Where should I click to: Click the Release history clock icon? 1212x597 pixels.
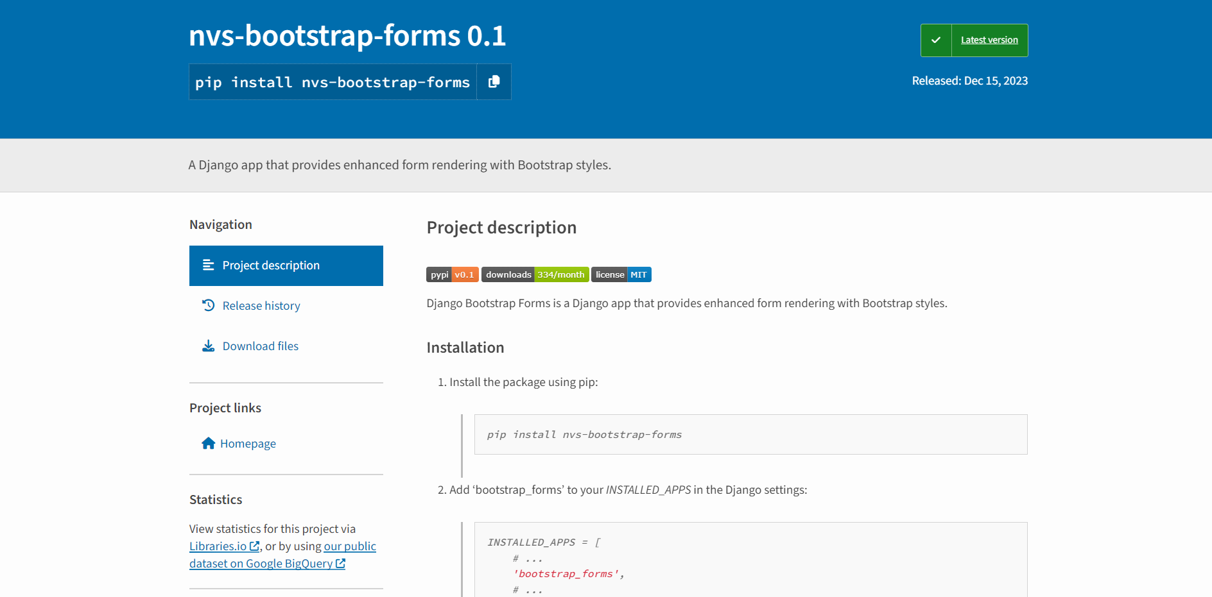(209, 305)
